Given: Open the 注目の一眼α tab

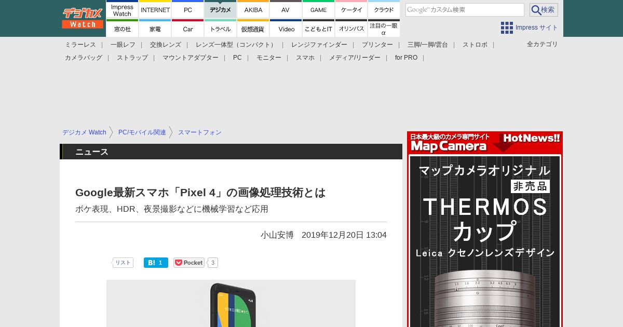Looking at the screenshot, I should (384, 29).
